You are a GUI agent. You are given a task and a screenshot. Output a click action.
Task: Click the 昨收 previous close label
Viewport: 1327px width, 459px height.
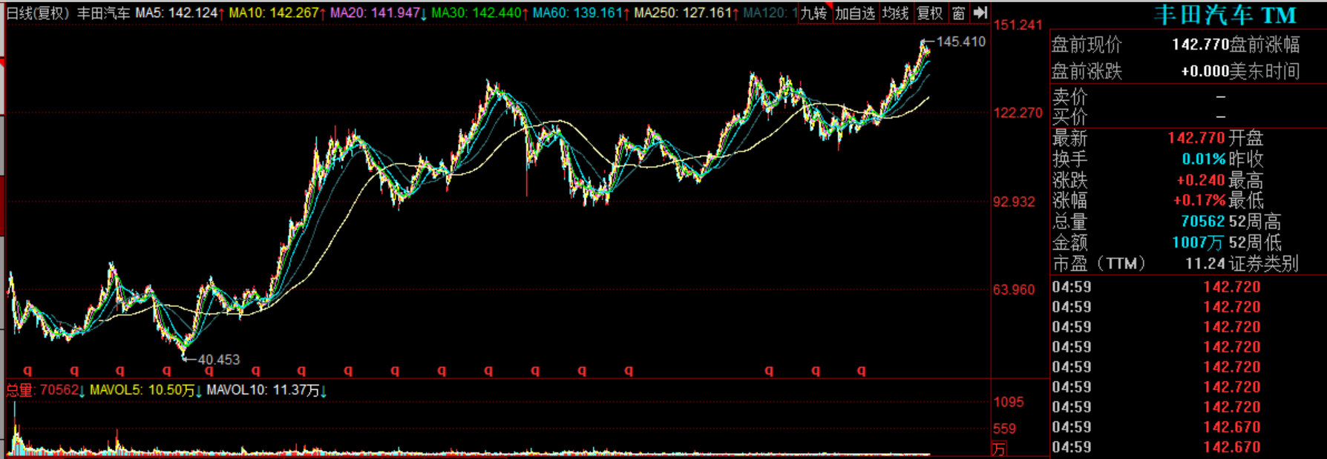coord(1246,159)
